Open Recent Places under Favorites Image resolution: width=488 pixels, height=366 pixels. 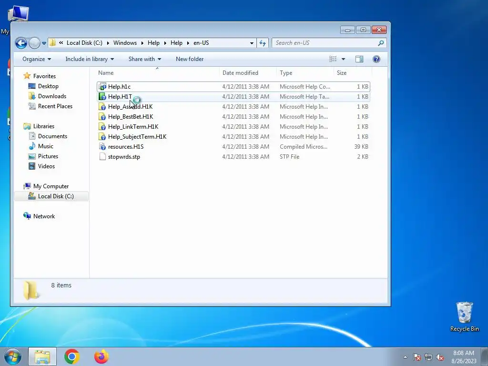point(55,106)
